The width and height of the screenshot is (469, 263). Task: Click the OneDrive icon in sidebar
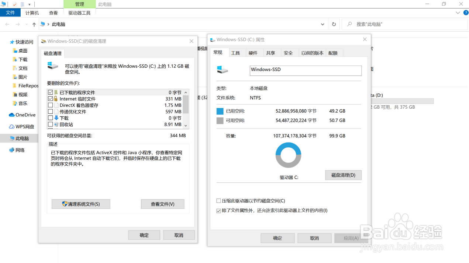click(x=11, y=115)
